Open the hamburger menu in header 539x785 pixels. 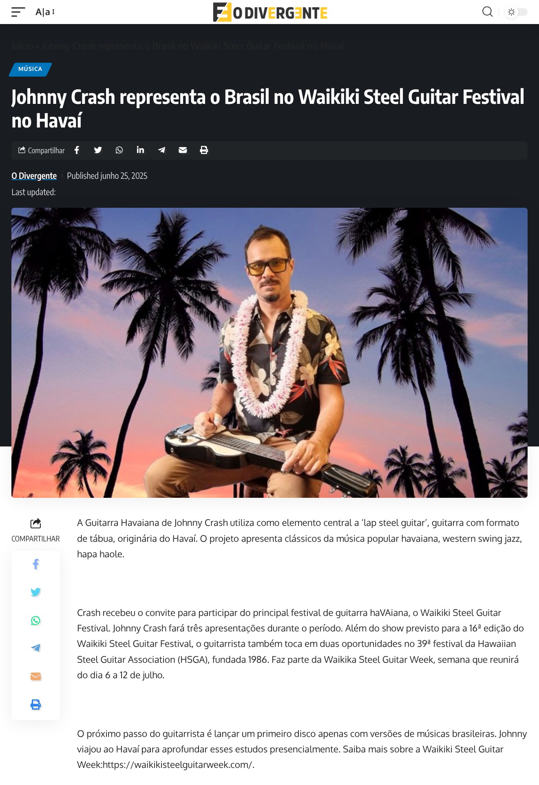(18, 12)
